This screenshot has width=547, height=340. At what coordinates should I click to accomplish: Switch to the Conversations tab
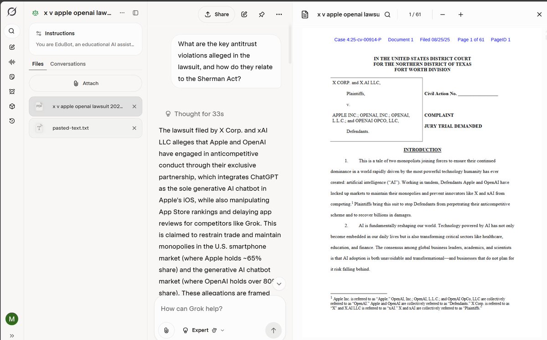[x=68, y=64]
